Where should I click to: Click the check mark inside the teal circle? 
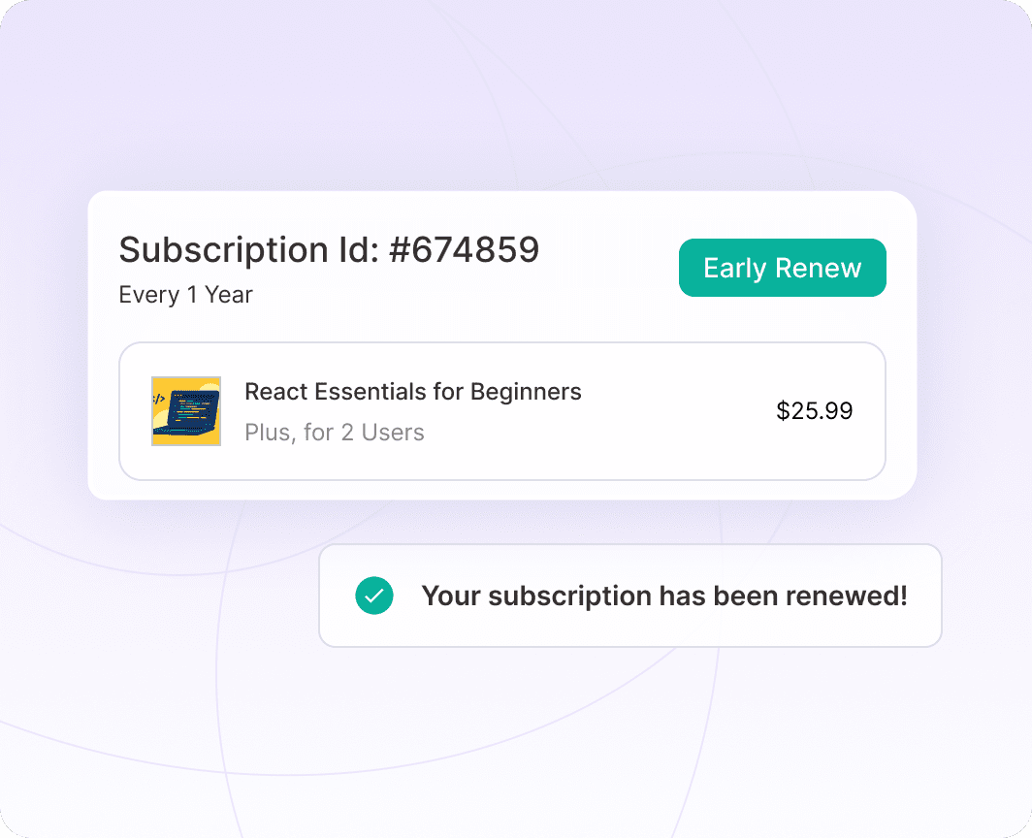point(373,596)
